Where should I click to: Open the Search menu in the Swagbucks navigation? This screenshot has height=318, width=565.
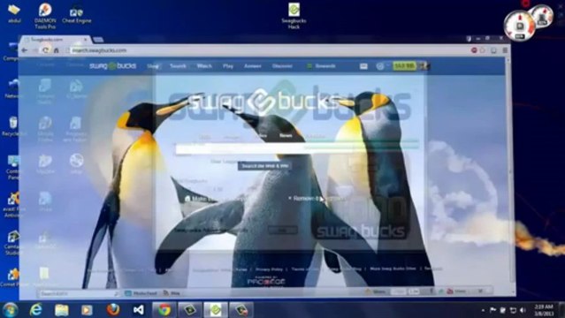pyautogui.click(x=178, y=66)
